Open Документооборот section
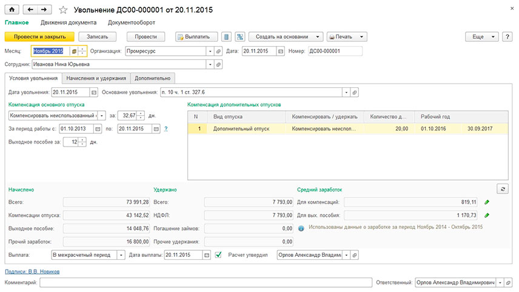Viewport: 519px width, 292px height. point(132,22)
